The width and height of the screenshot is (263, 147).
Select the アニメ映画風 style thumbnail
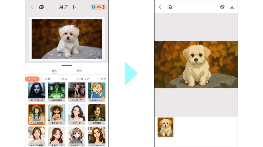coord(37,114)
